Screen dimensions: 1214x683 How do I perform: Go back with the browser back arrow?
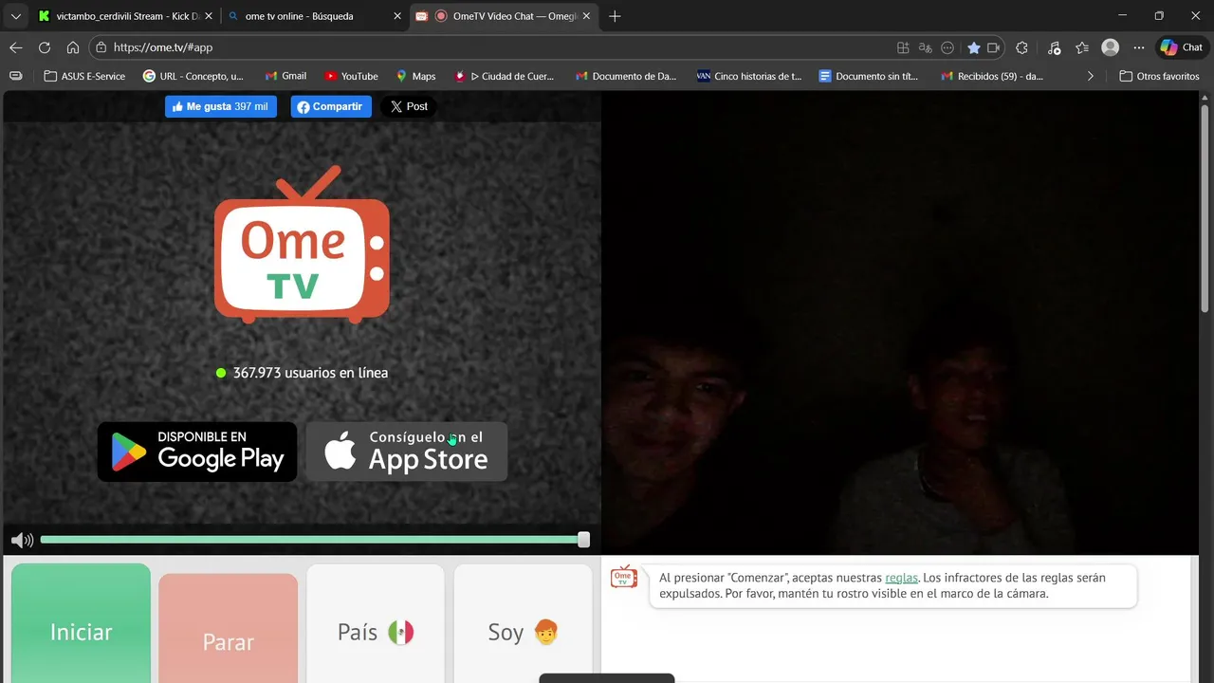tap(16, 47)
